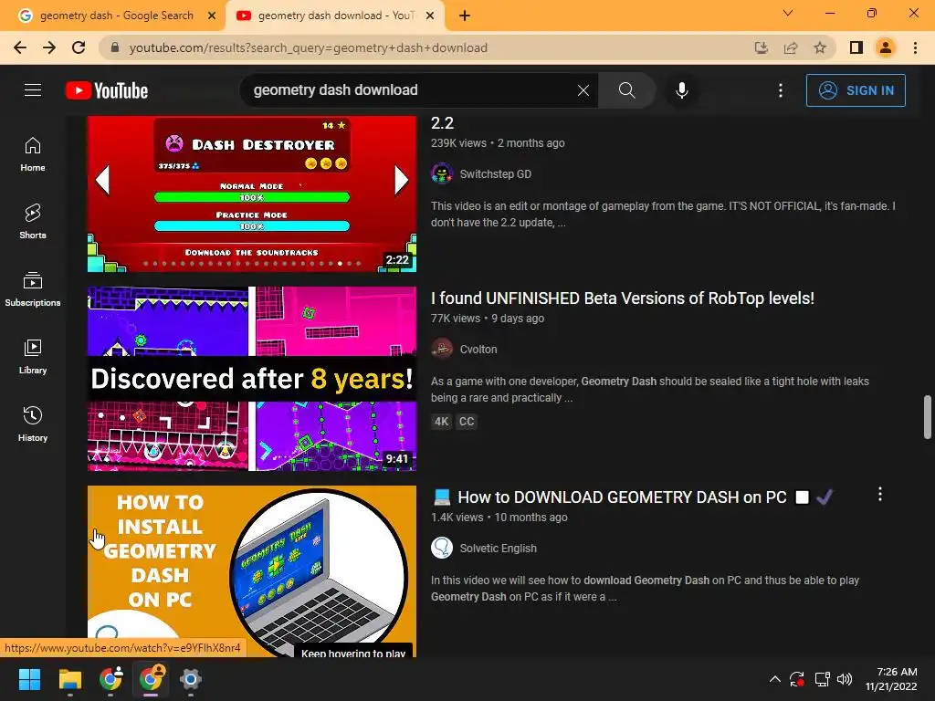The width and height of the screenshot is (935, 701).
Task: Click the YouTube logo
Action: coord(107,90)
